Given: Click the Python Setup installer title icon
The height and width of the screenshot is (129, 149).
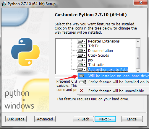Looking at the screenshot, I should coord(4,4).
